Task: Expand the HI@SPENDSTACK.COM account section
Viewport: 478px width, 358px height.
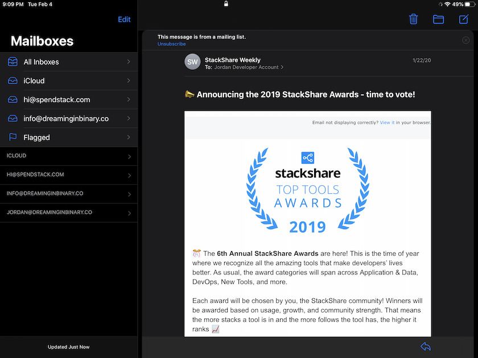Action: pyautogui.click(x=68, y=175)
